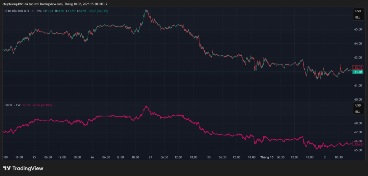
Task: Click the pink 65.72 UKOIL price label
Action: [x=358, y=143]
